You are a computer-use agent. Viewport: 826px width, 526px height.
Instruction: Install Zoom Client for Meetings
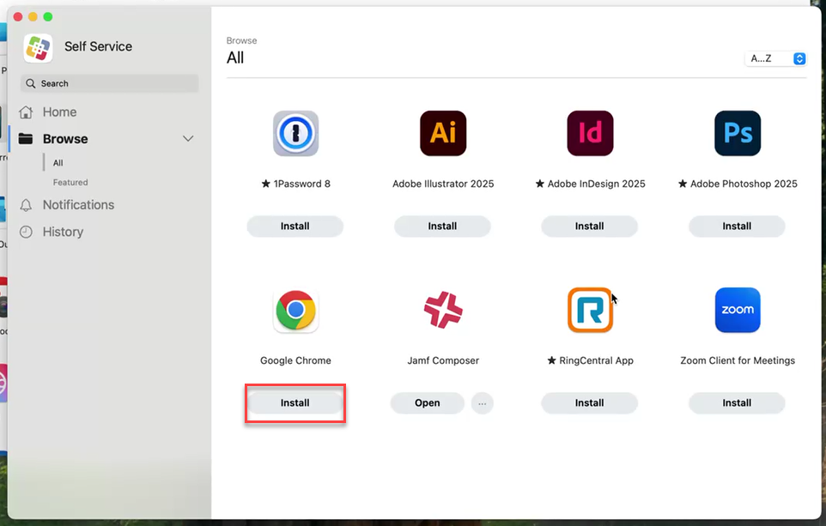[x=737, y=403]
